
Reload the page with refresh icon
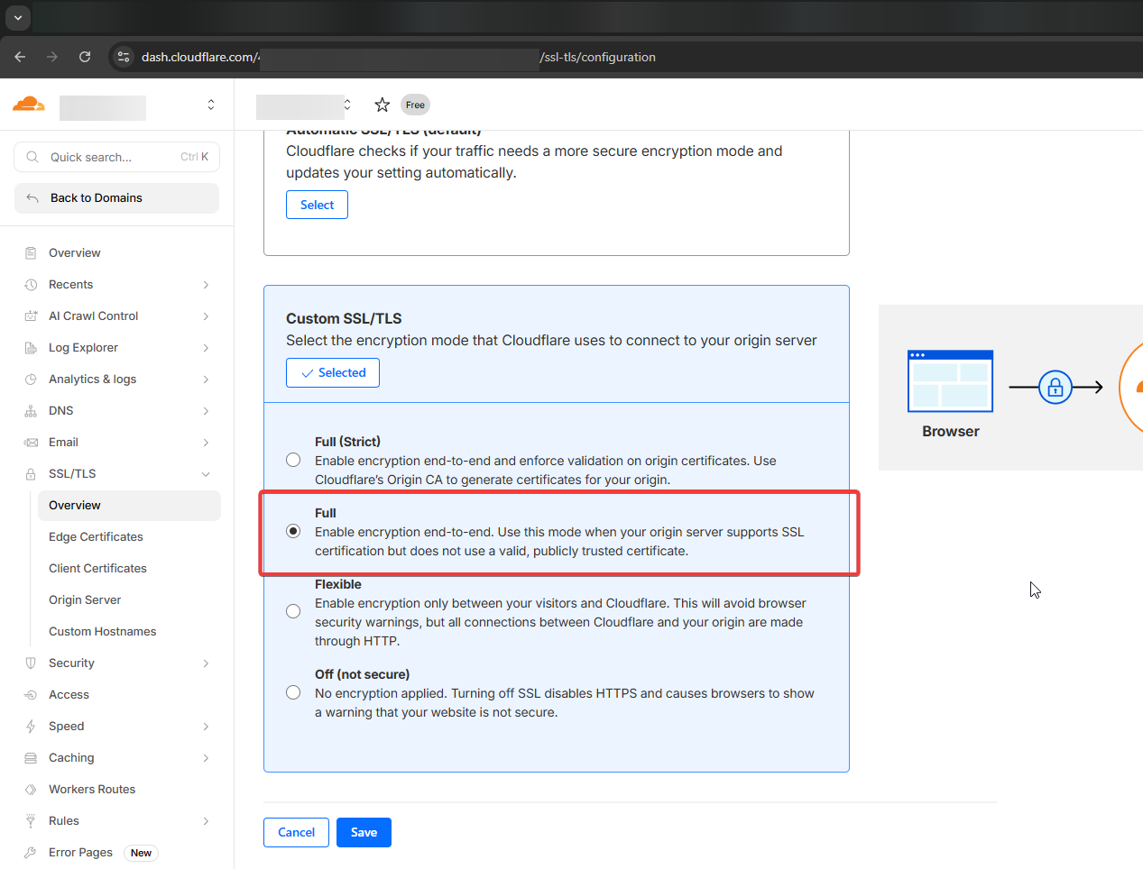85,57
